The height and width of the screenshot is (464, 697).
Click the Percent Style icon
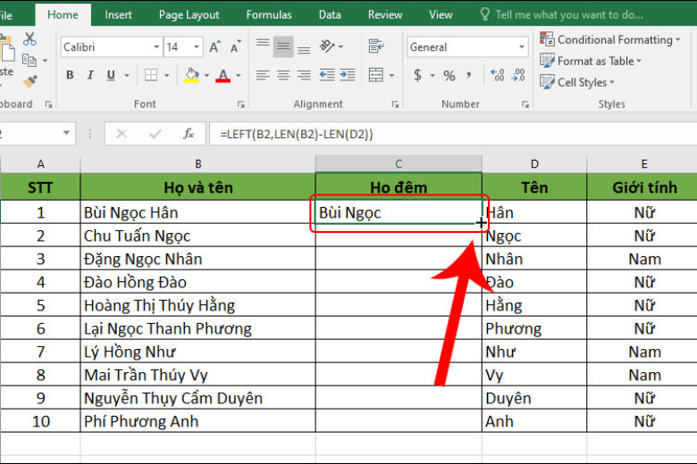point(449,76)
